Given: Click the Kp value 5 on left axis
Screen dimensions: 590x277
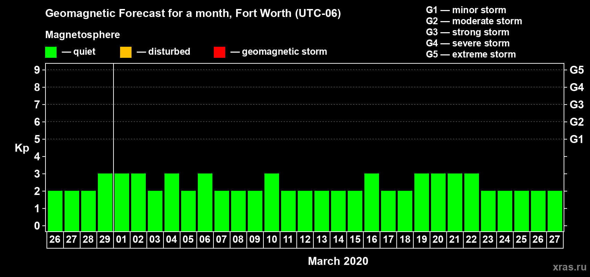Looking at the screenshot, I should [x=37, y=139].
